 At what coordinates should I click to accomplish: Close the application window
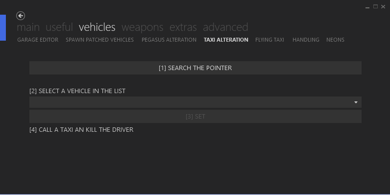[x=383, y=7]
